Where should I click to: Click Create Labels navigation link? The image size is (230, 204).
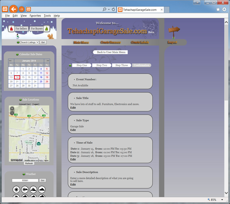(140, 42)
